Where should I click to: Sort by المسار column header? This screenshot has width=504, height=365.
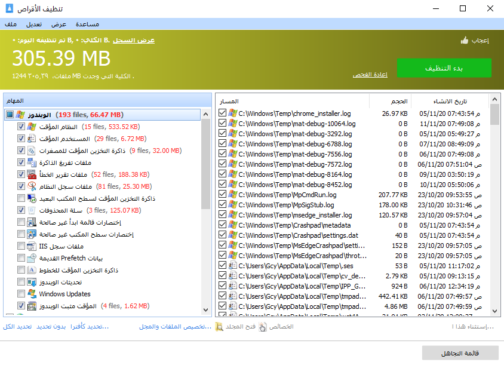pos(292,102)
